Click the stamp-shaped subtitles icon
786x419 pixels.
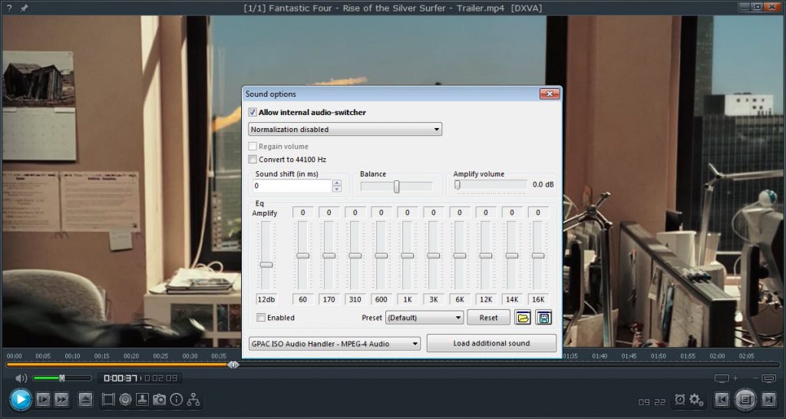click(x=142, y=400)
